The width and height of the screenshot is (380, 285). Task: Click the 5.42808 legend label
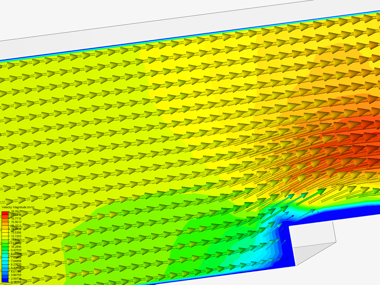[x=16, y=268]
